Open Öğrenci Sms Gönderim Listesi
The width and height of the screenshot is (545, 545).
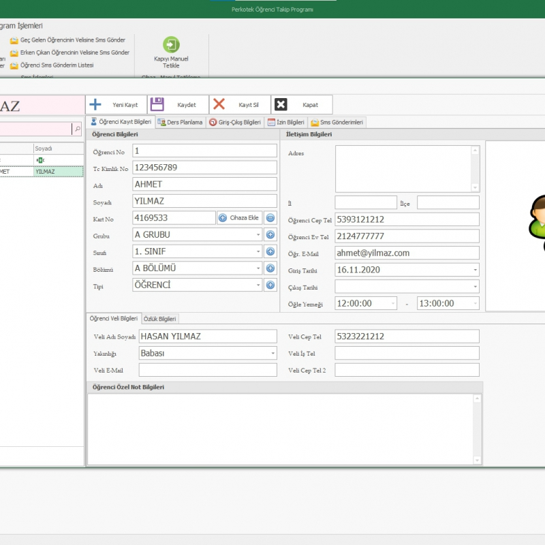coord(57,65)
